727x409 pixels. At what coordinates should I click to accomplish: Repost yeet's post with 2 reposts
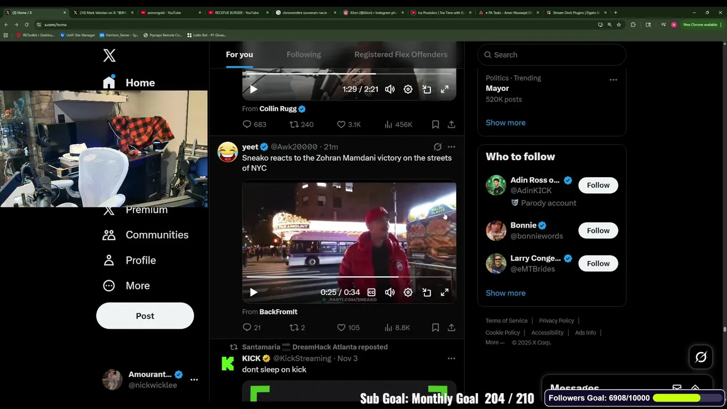tap(298, 328)
